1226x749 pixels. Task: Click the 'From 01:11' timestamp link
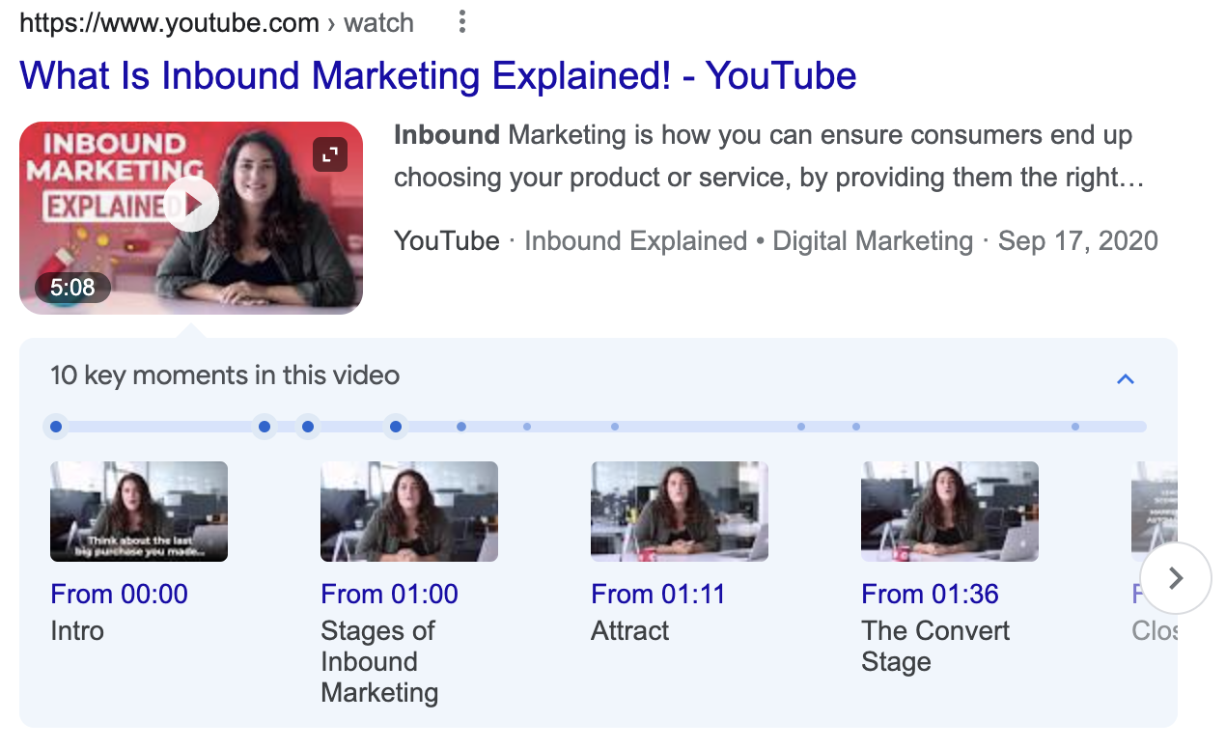tap(658, 594)
